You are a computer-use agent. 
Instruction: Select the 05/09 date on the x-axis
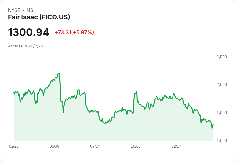[x=55, y=146]
